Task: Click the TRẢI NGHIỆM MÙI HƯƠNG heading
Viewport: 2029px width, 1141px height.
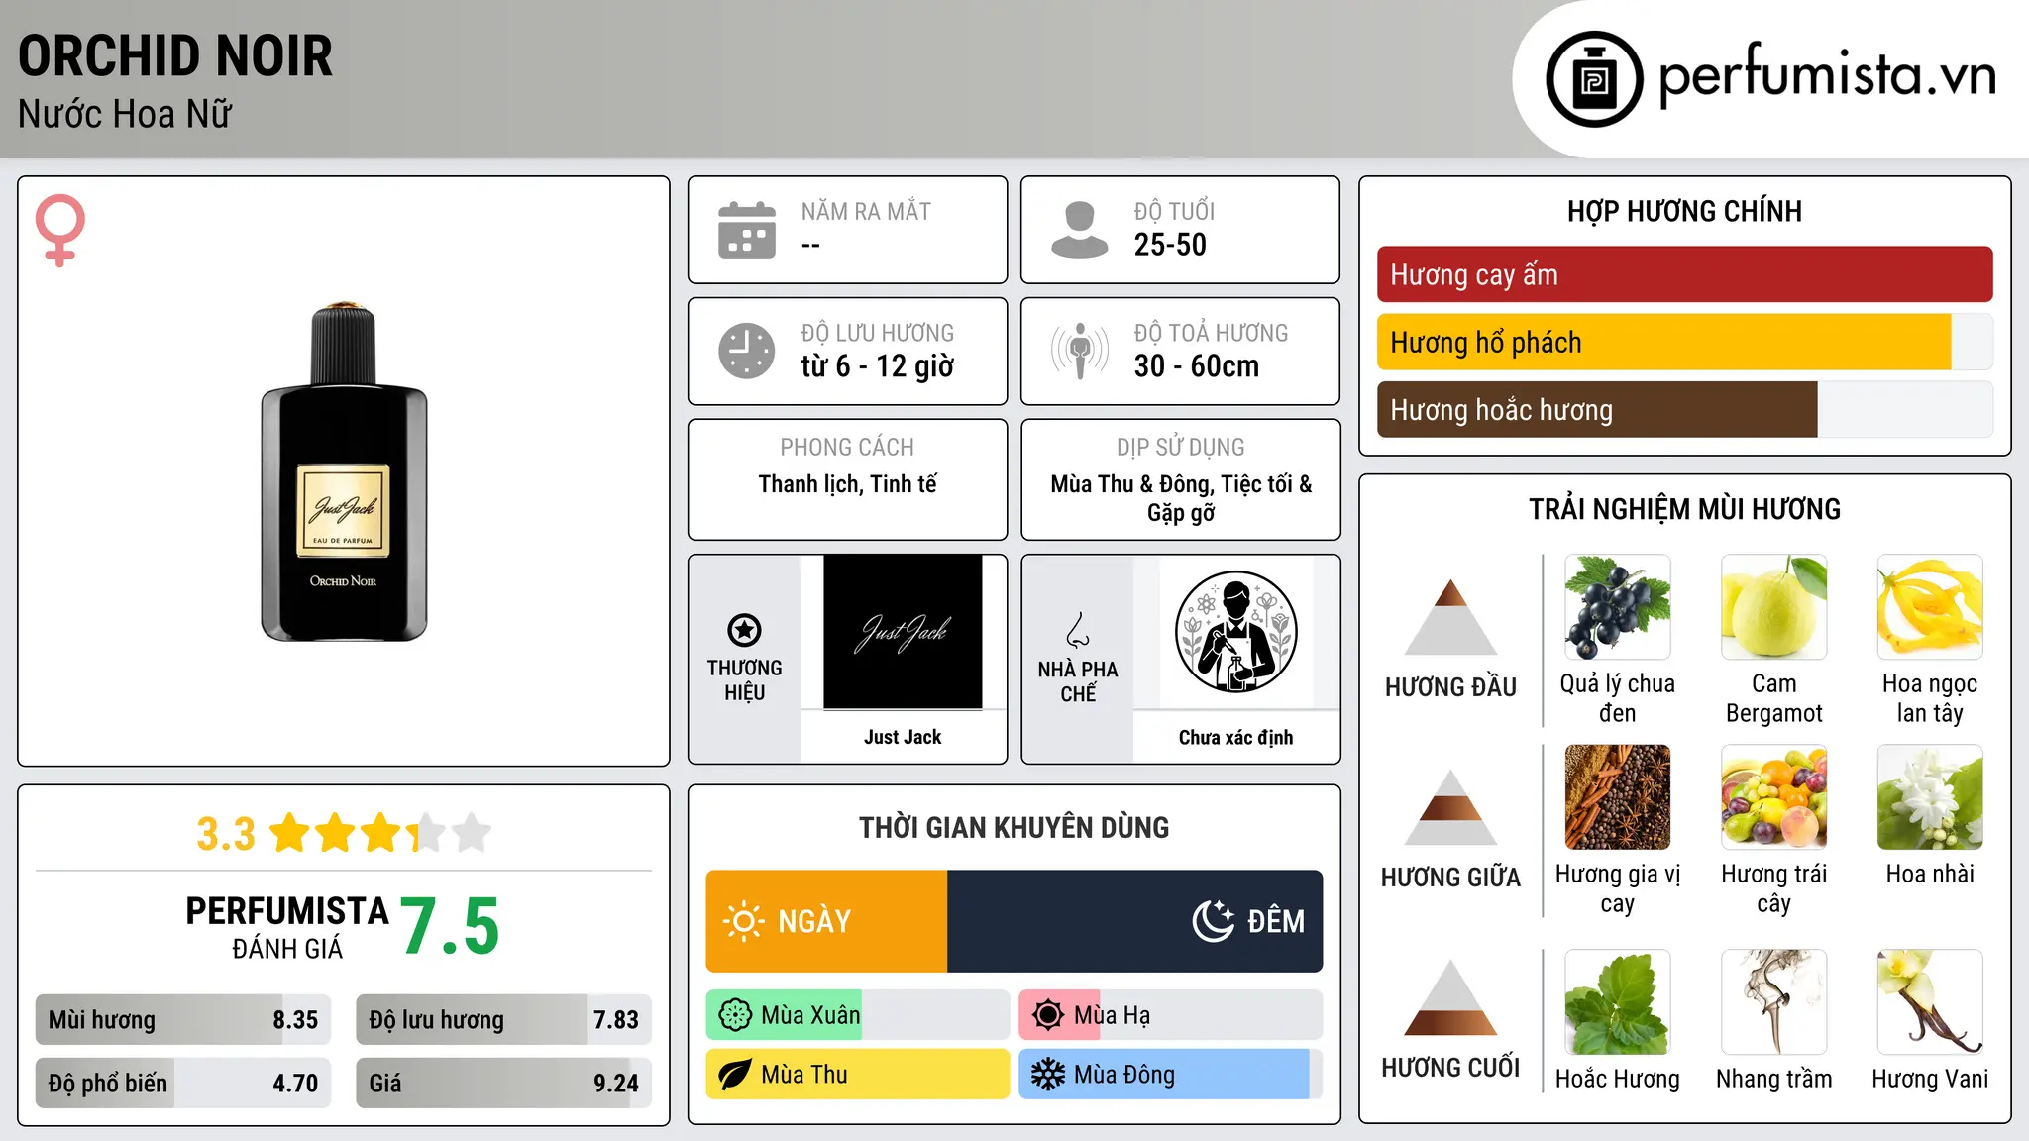Action: coord(1684,509)
